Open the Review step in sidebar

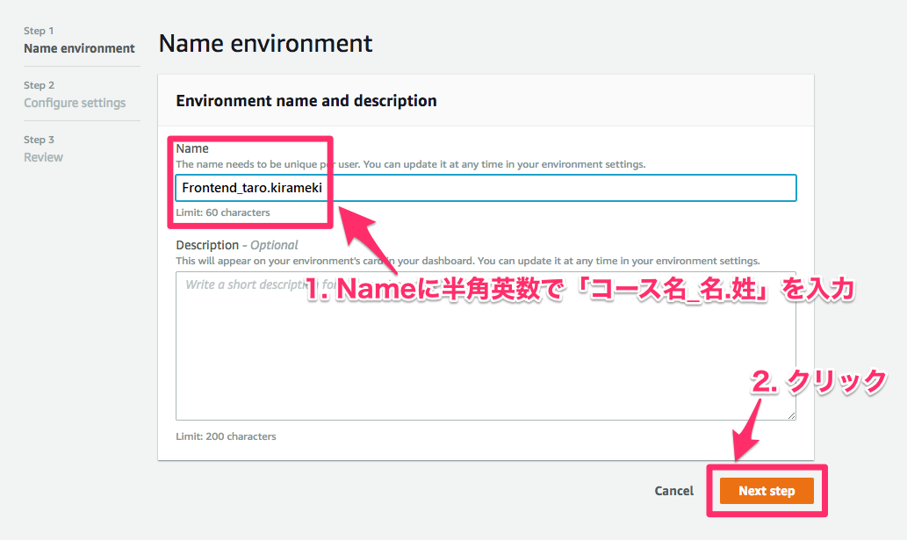point(43,157)
